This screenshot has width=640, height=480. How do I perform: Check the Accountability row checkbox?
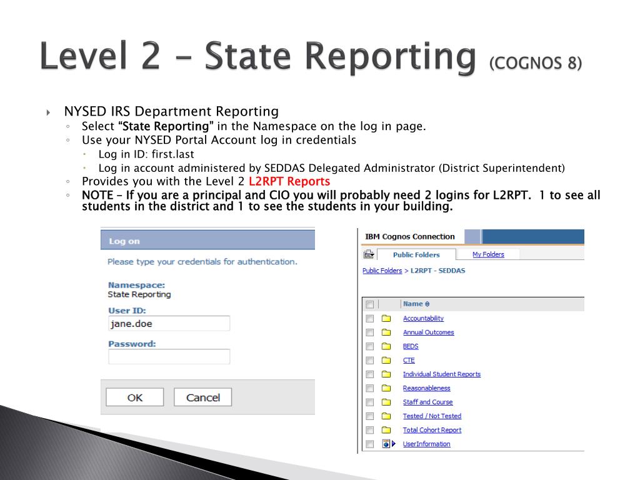(x=370, y=318)
